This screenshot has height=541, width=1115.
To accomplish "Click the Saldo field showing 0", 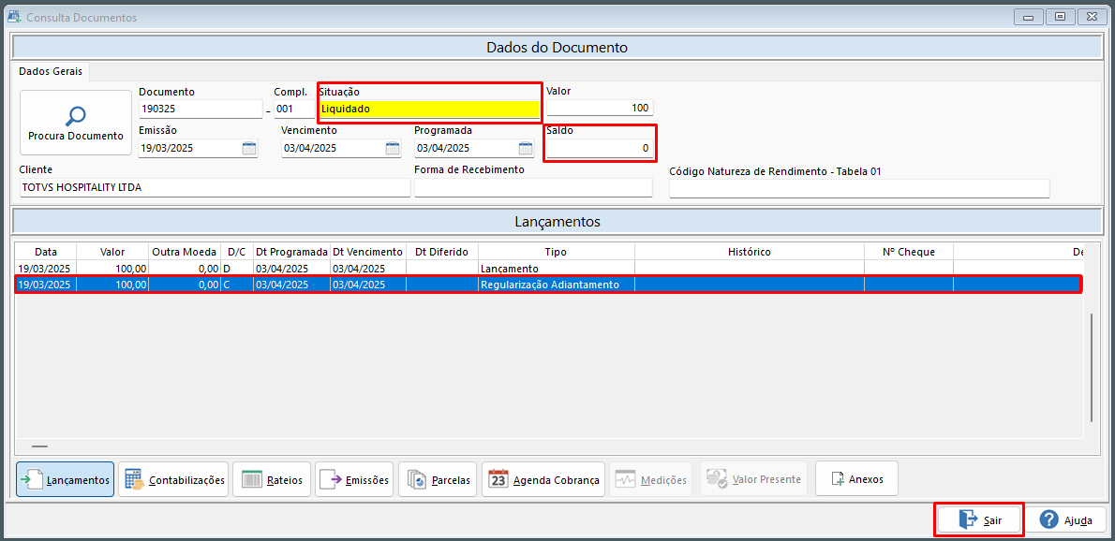I will [x=601, y=149].
